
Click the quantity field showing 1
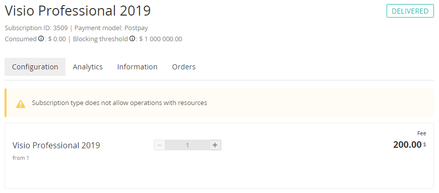coord(187,145)
